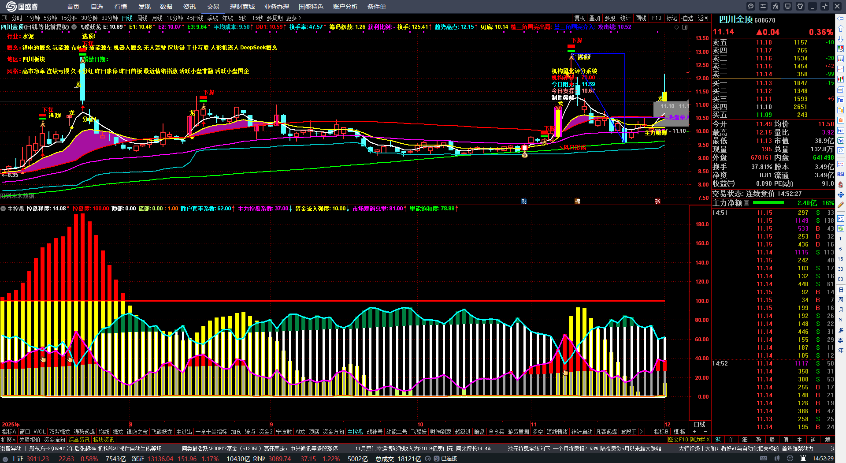Toggle the 多股 multi-stock view

(610, 18)
